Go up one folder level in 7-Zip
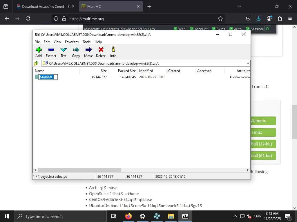Viewport: 297px width, 222px height. [36, 63]
